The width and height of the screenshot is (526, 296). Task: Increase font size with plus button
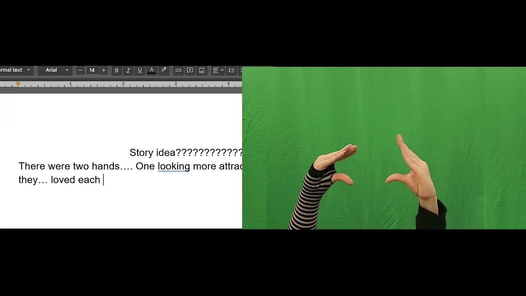click(x=104, y=70)
